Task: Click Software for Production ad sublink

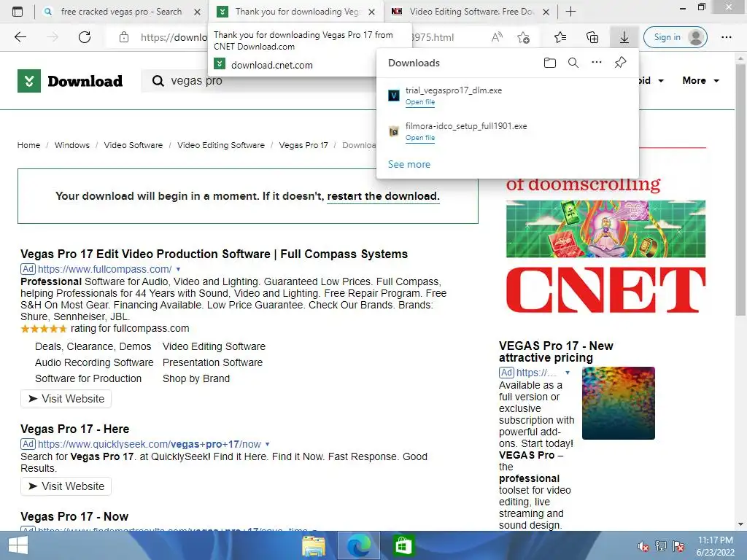Action: pyautogui.click(x=88, y=379)
